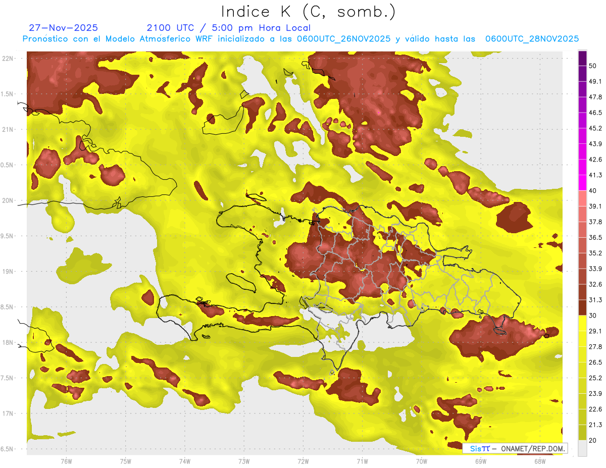The height and width of the screenshot is (468, 606).
Task: Click the 46.5 legend value
Action: click(x=595, y=113)
